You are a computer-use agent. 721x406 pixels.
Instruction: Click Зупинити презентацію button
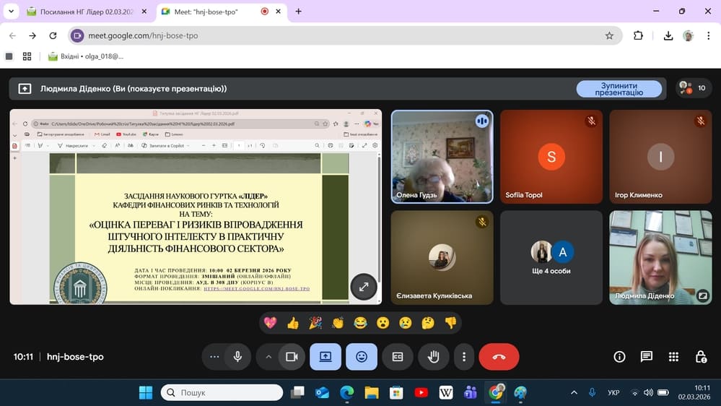click(619, 89)
